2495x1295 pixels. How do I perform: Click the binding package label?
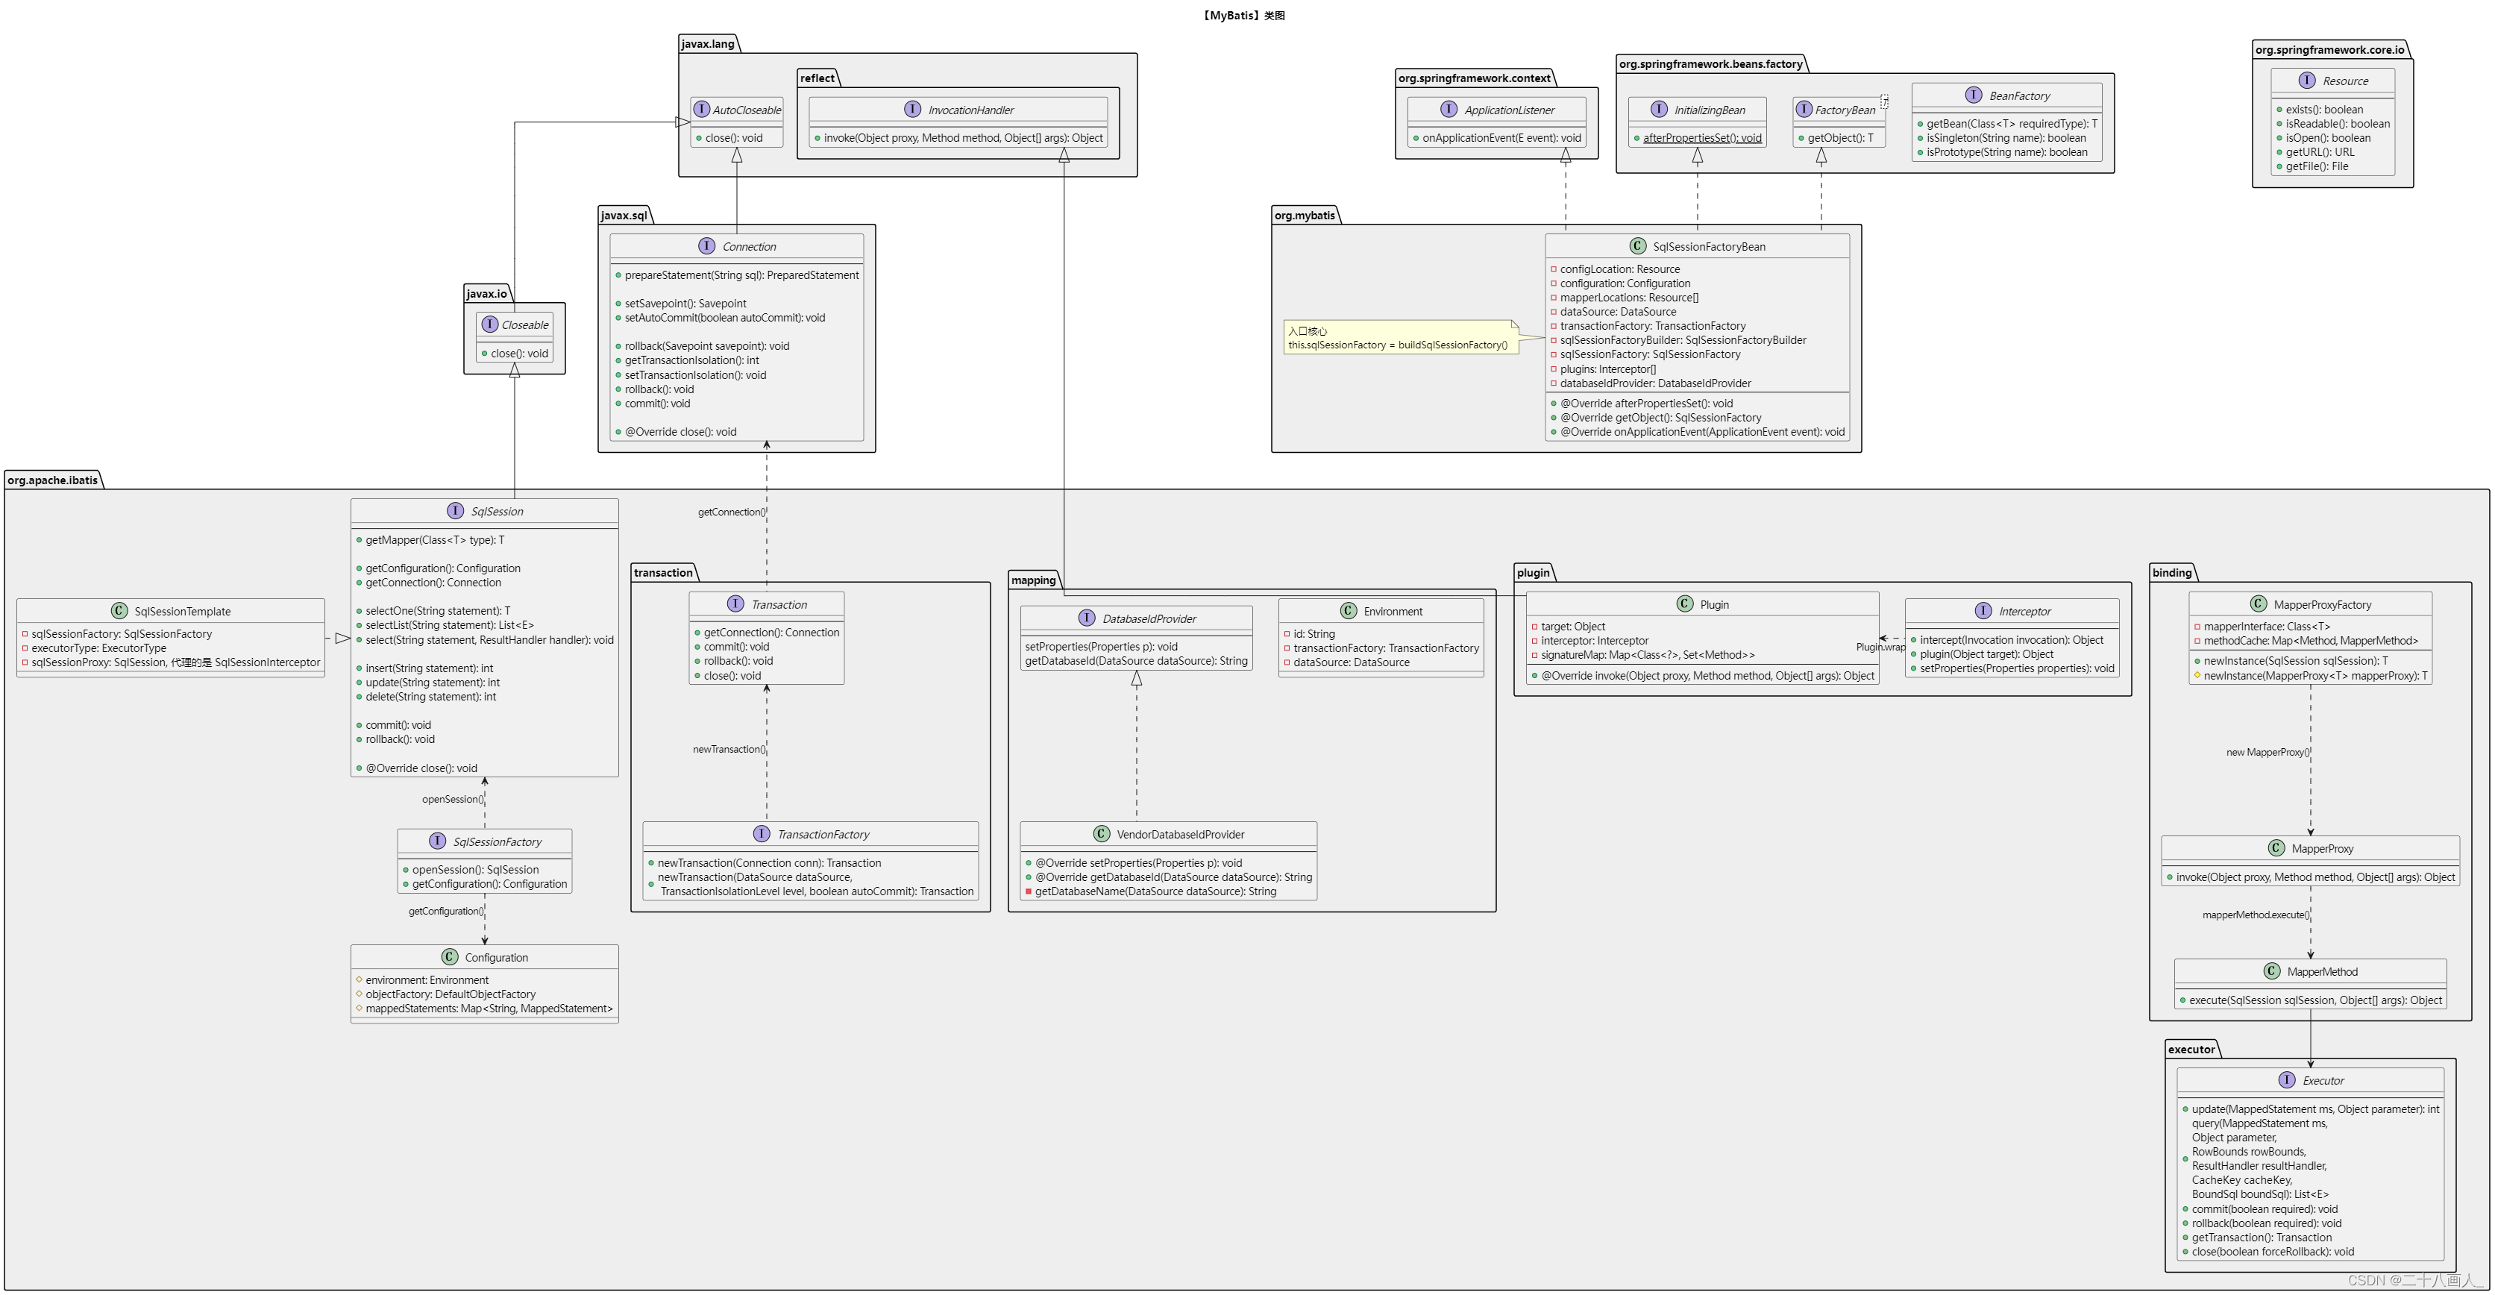pyautogui.click(x=2171, y=572)
